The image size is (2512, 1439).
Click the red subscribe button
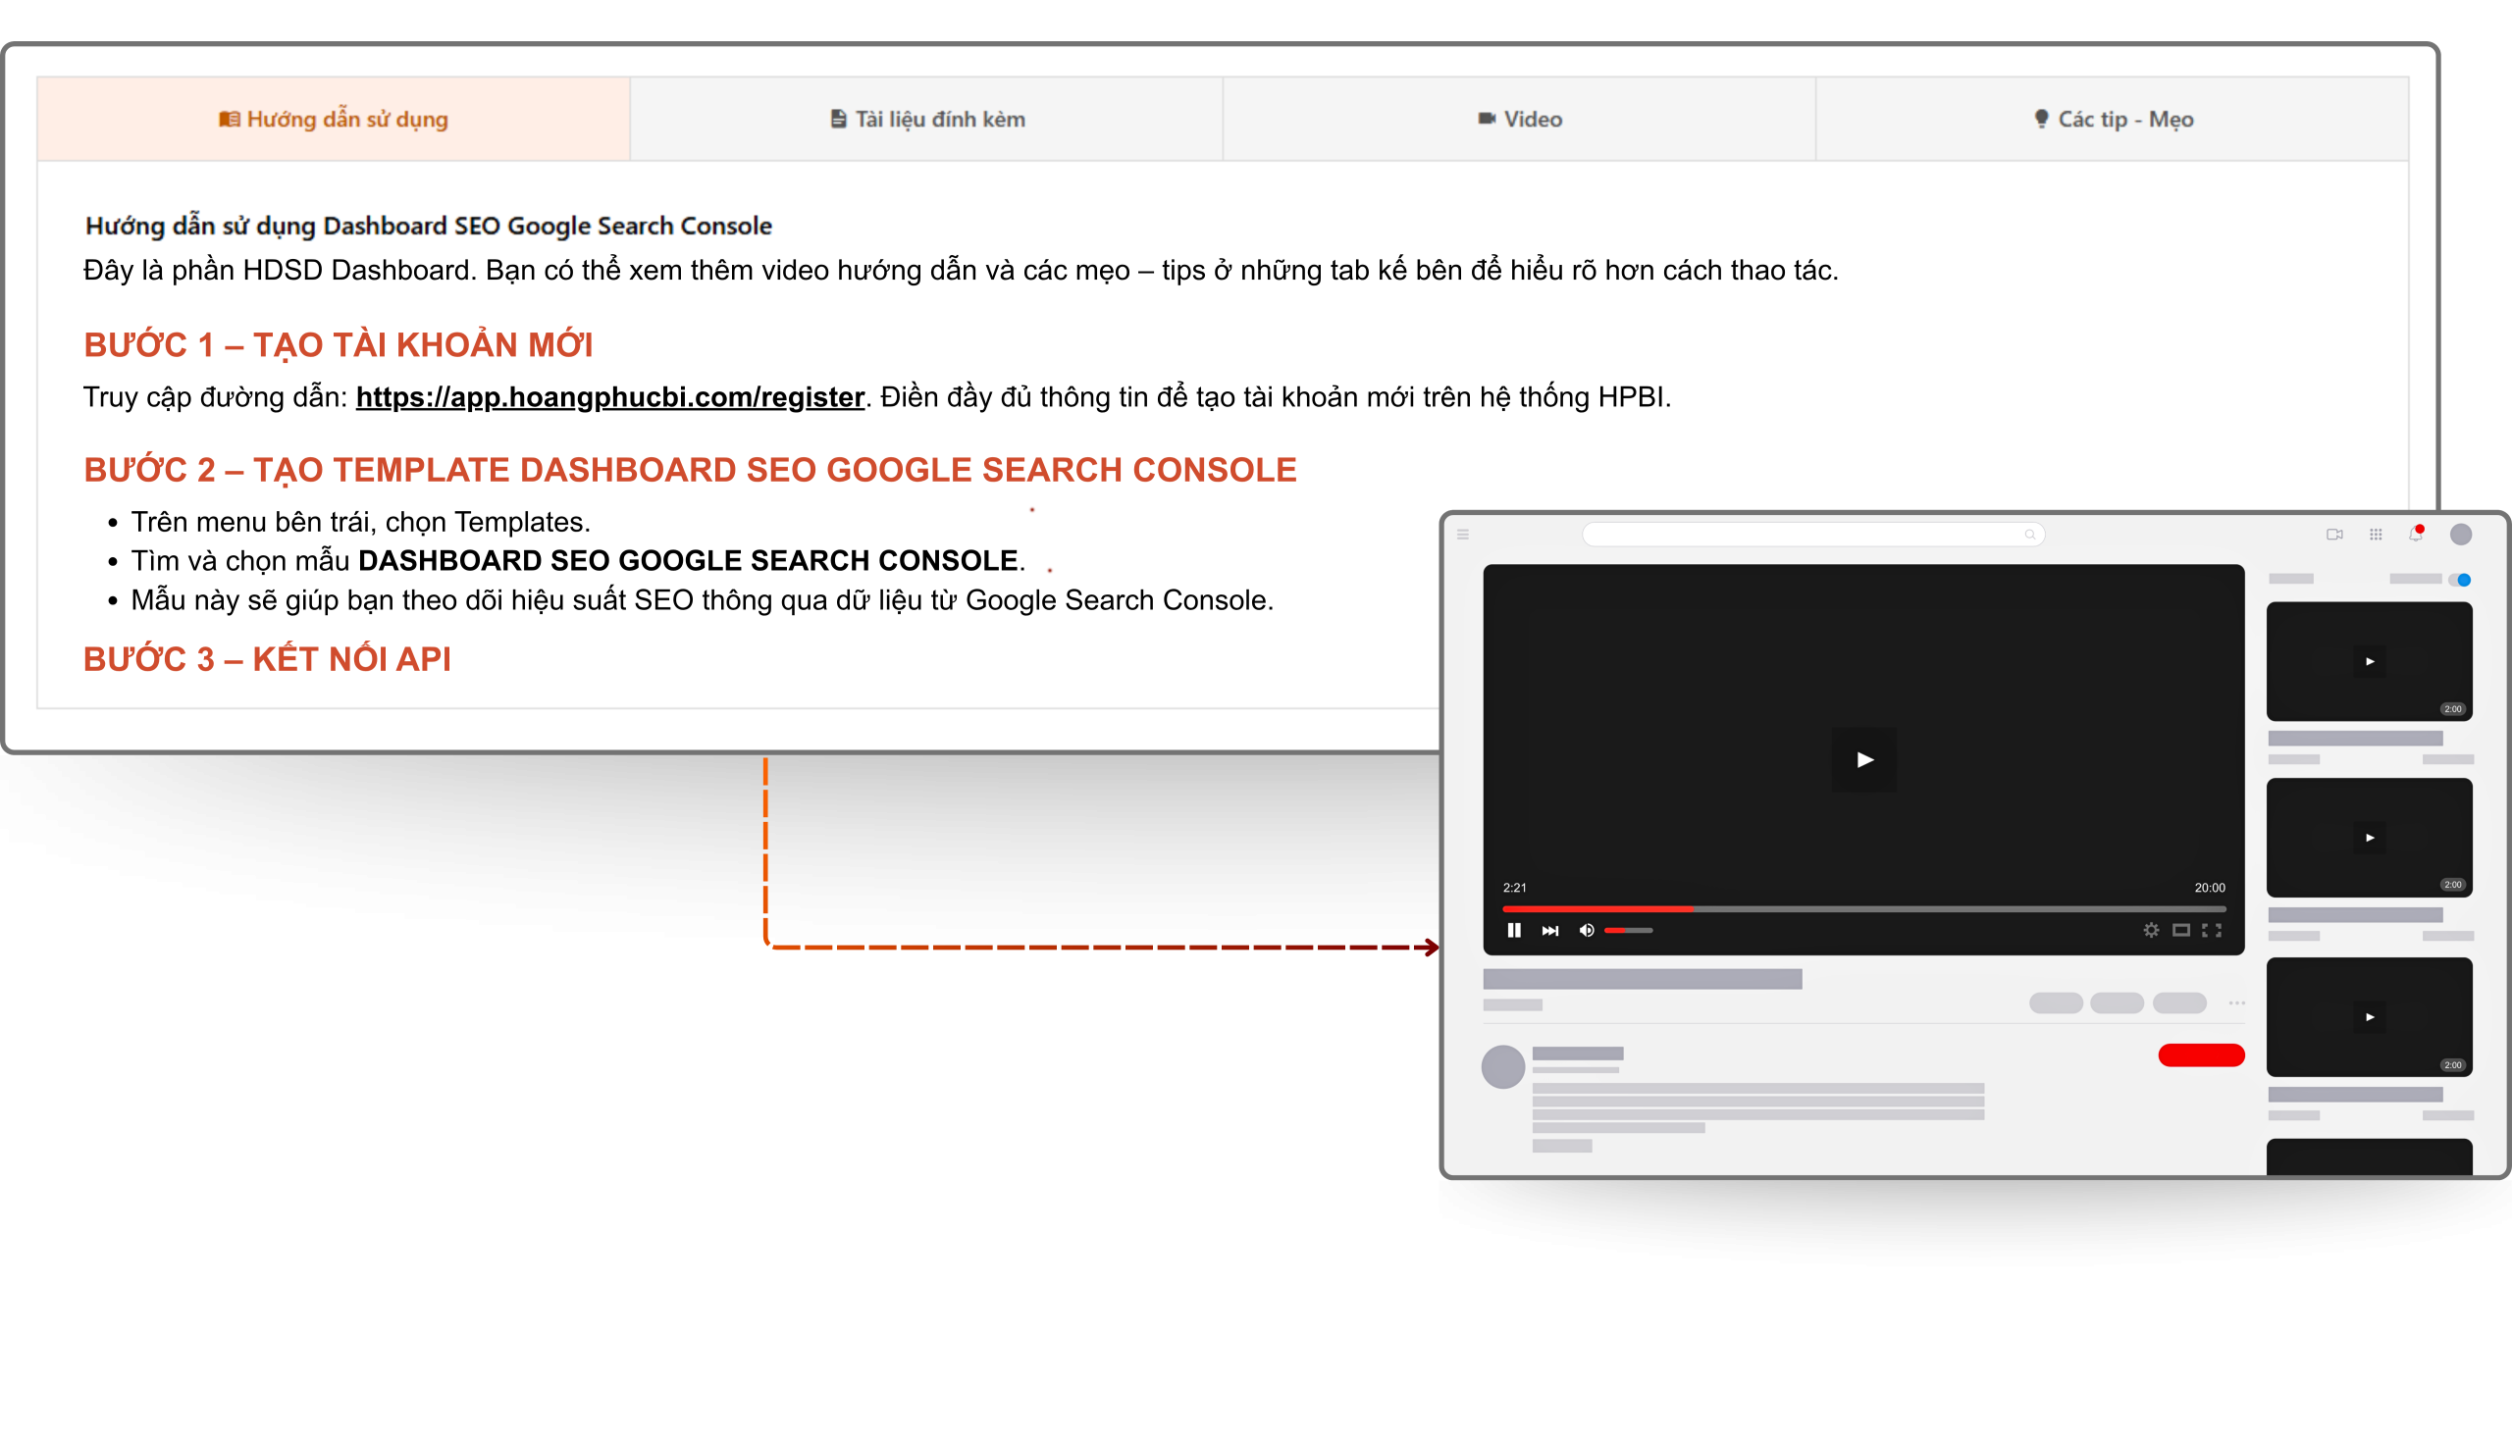coord(2201,1055)
